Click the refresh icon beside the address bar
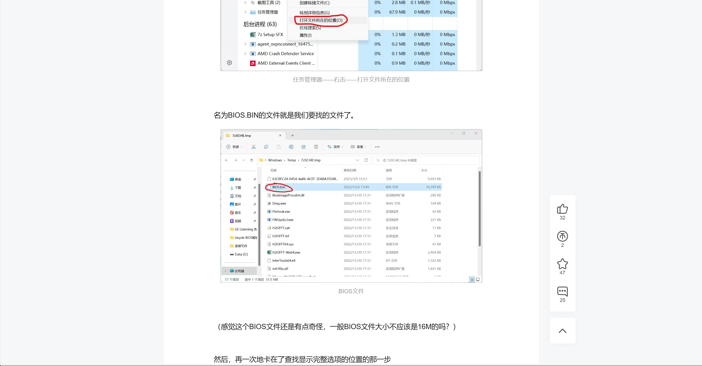The height and width of the screenshot is (366, 702). [x=366, y=160]
